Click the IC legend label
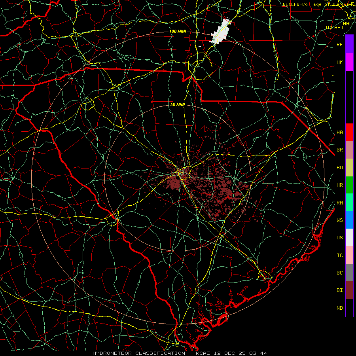The image size is (356, 356). pyautogui.click(x=339, y=256)
